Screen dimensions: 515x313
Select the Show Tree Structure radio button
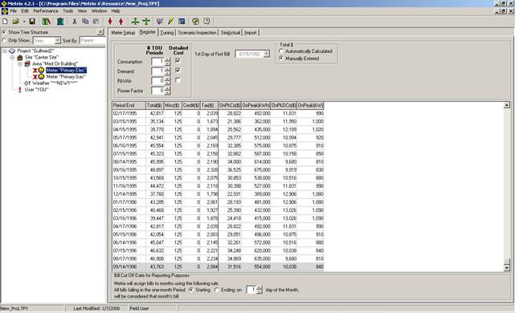click(4, 32)
